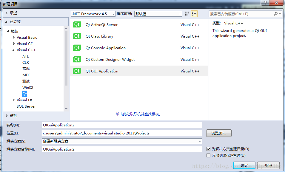The image size is (285, 172).
Task: Open the .NET Framework 4.5 dropdown
Action: coord(93,14)
